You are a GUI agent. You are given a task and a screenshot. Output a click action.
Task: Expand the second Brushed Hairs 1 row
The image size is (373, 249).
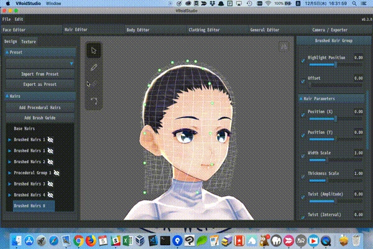point(9,151)
